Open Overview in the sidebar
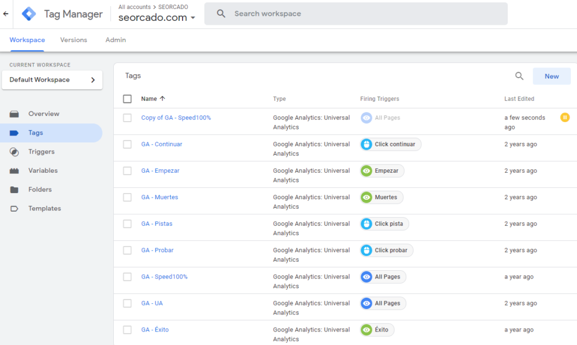Screen dimensions: 577x345 (44, 114)
